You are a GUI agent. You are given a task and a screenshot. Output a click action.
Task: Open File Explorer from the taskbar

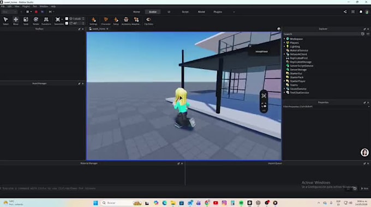click(x=173, y=203)
